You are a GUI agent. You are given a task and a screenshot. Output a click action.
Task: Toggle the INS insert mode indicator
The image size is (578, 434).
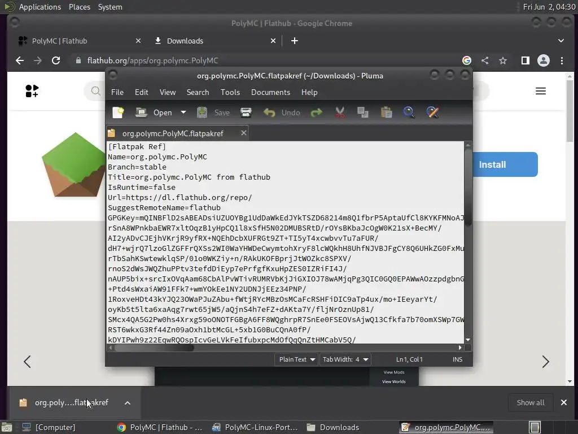click(457, 359)
